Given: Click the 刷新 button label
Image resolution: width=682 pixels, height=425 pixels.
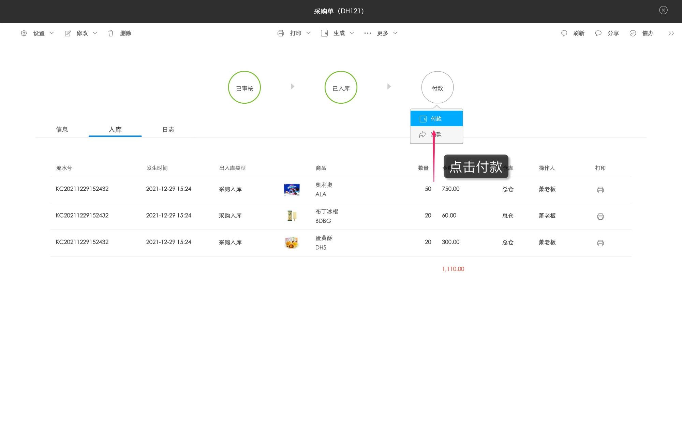Looking at the screenshot, I should pyautogui.click(x=579, y=33).
